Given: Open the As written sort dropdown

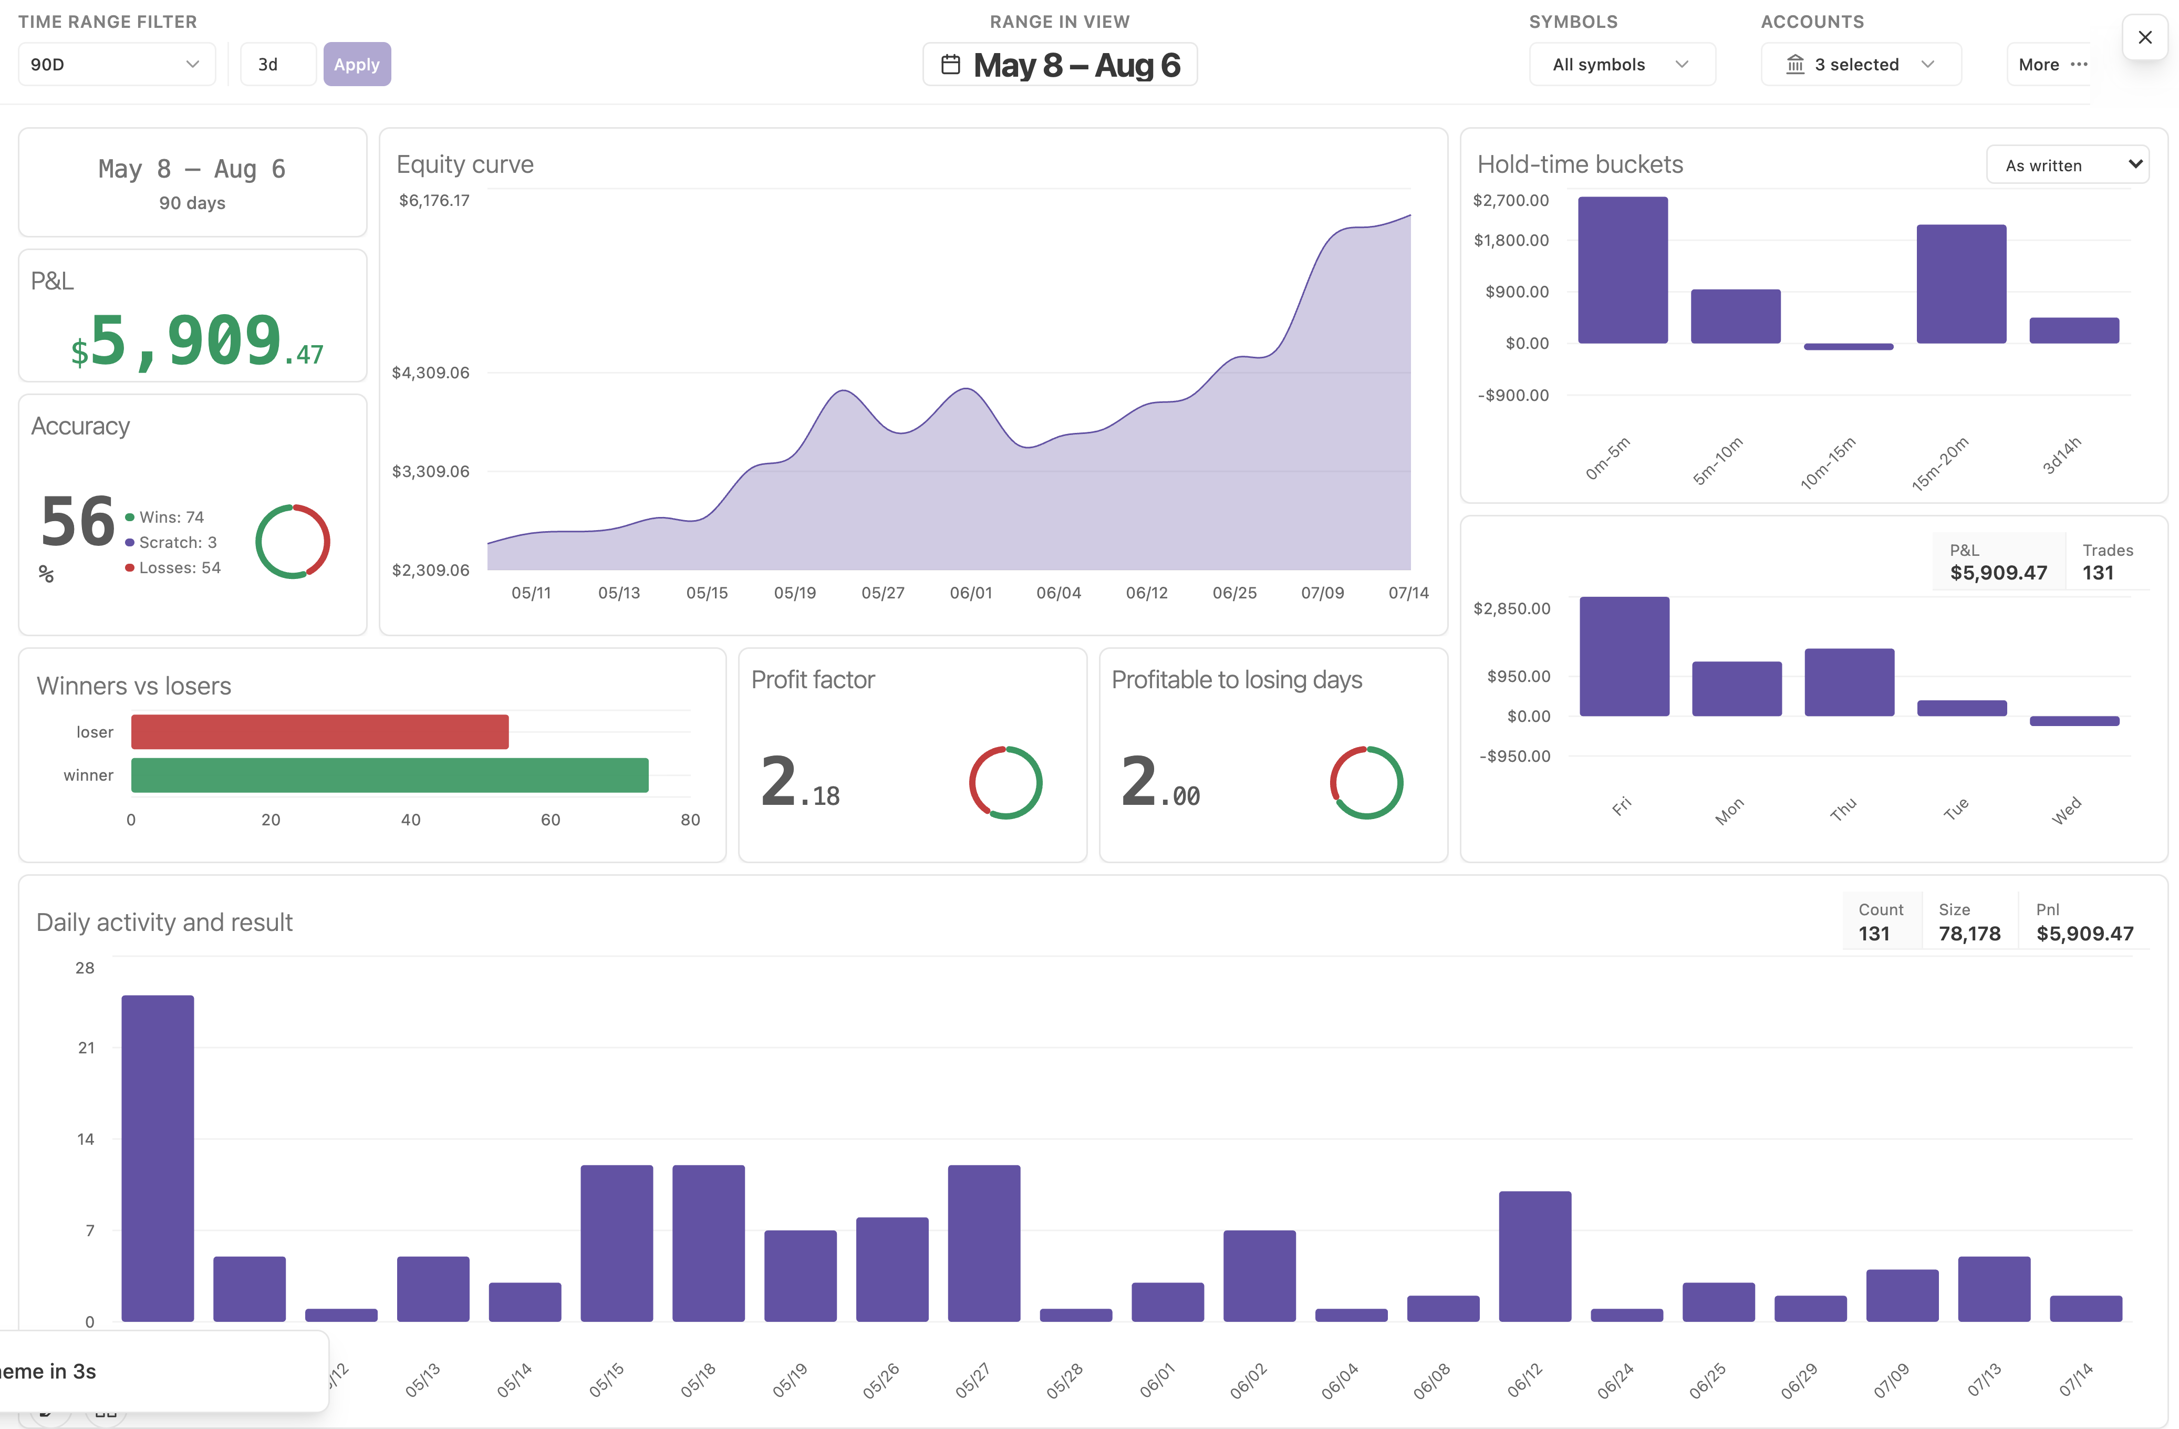Looking at the screenshot, I should [x=2067, y=165].
